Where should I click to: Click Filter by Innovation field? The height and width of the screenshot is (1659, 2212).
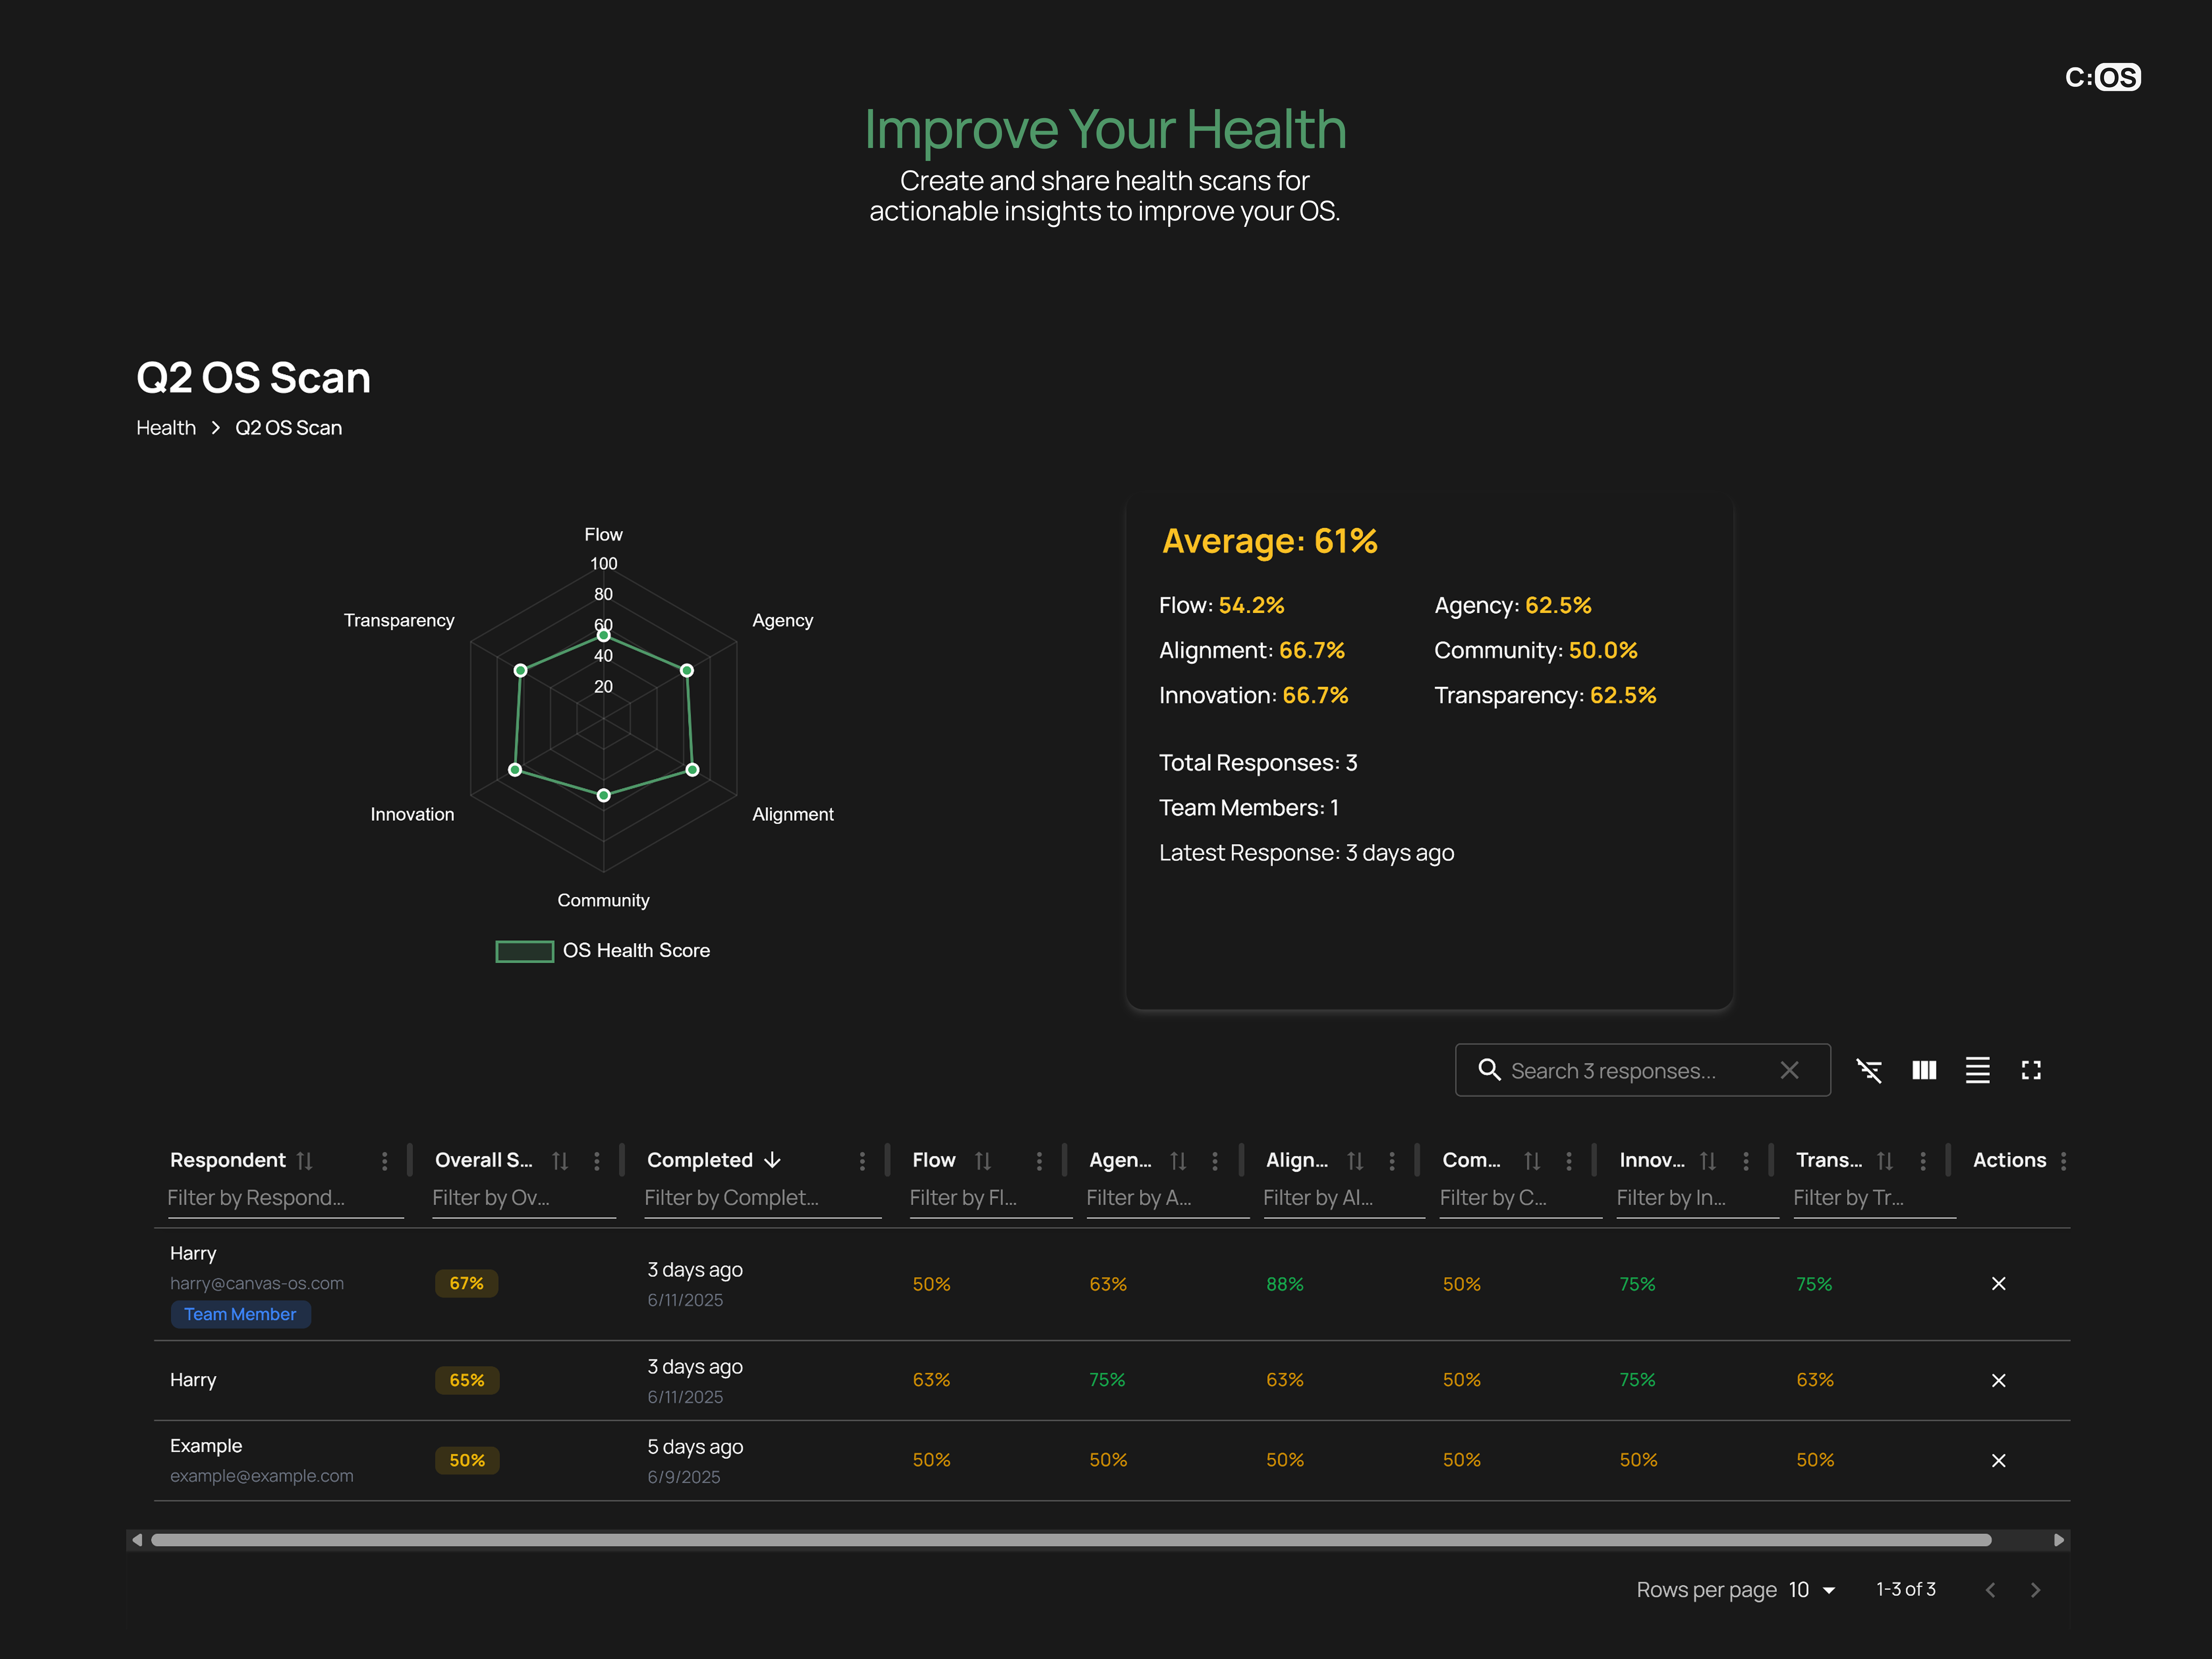pyautogui.click(x=1697, y=1198)
